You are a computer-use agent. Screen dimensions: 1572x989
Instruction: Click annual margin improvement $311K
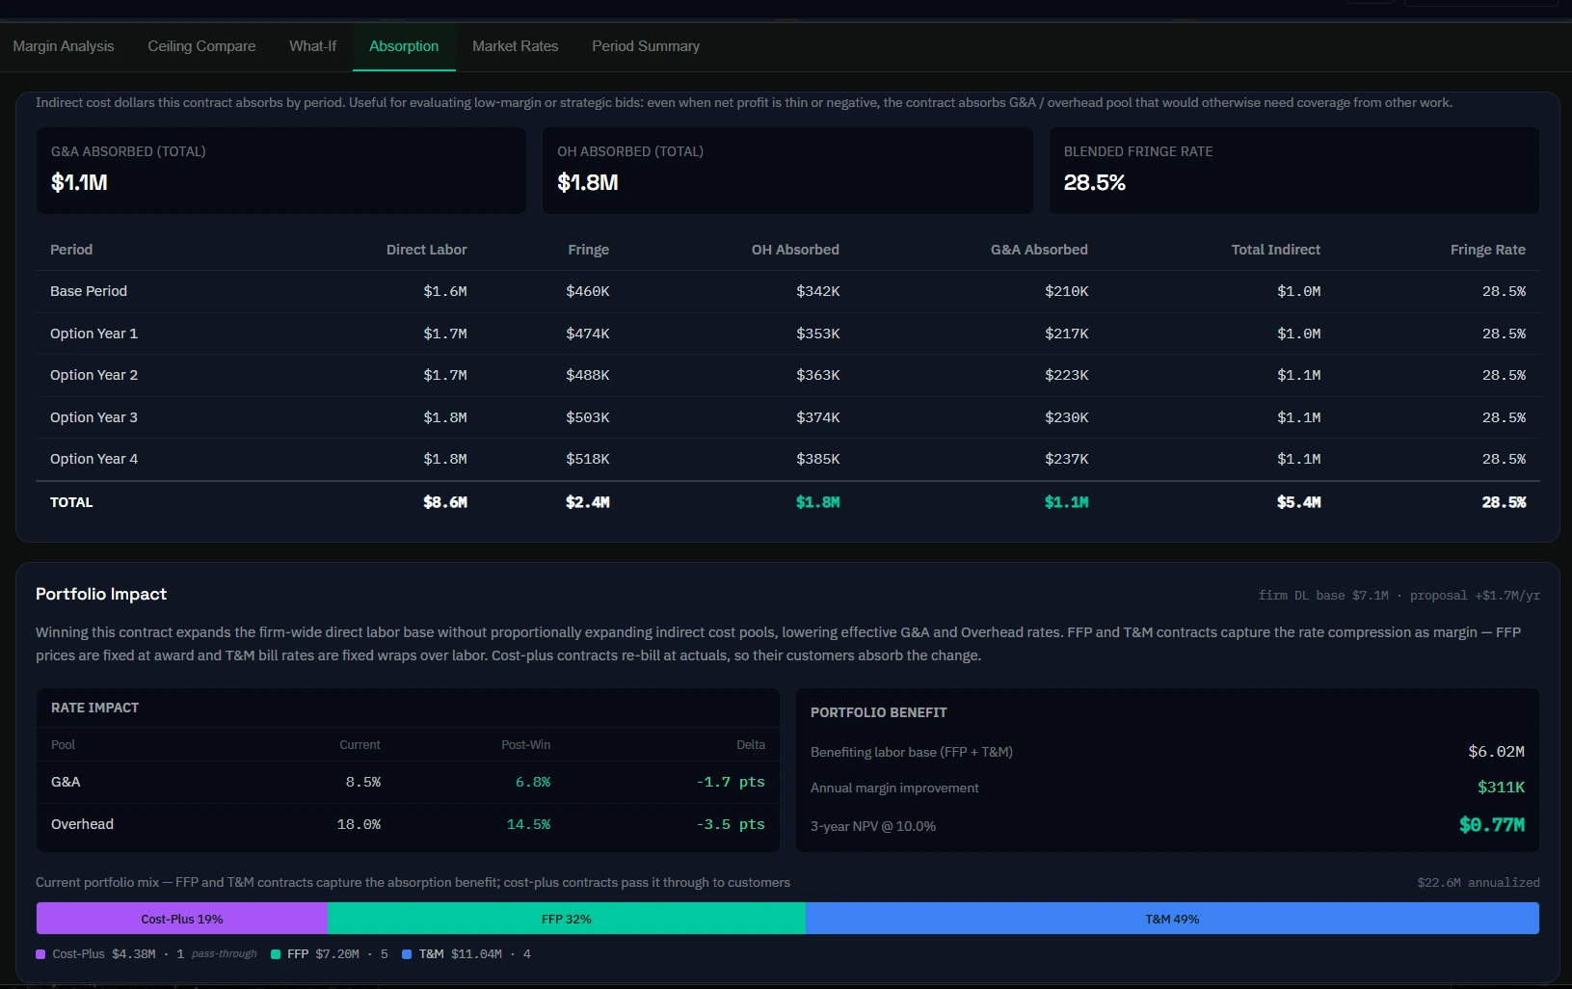(x=1501, y=788)
